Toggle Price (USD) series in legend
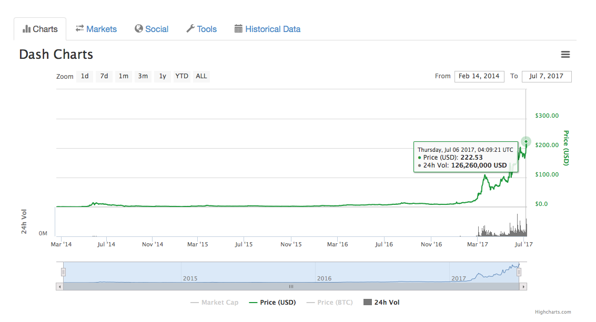 272,303
